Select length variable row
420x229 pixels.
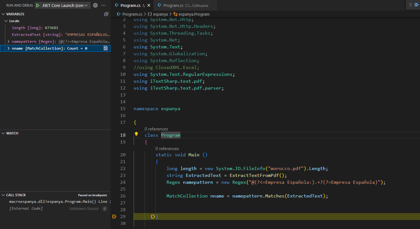point(55,28)
